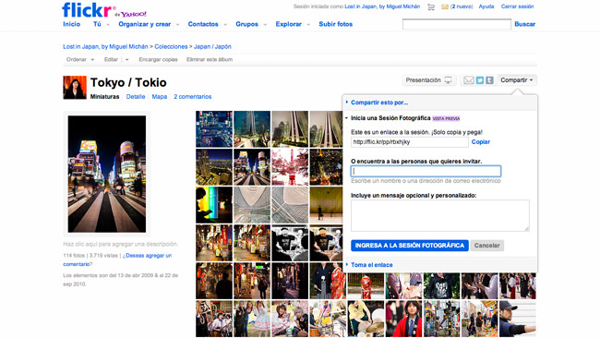The height and width of the screenshot is (338, 600).
Task: Open the Ordenar dropdown
Action: [x=80, y=59]
